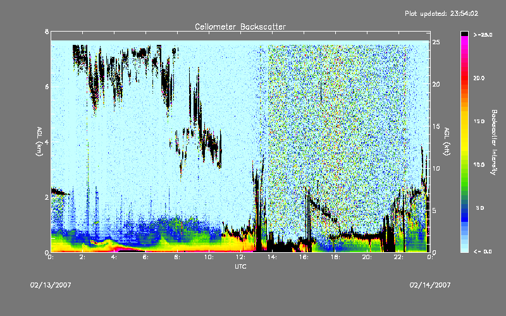Click the "Plot updated: 23:54:02" timestamp
Screen dimensions: 506x316
(x=441, y=13)
